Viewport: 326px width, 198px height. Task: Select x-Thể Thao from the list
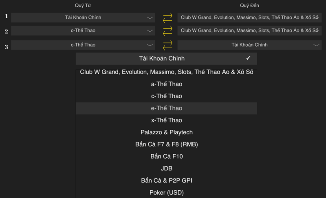[166, 121]
